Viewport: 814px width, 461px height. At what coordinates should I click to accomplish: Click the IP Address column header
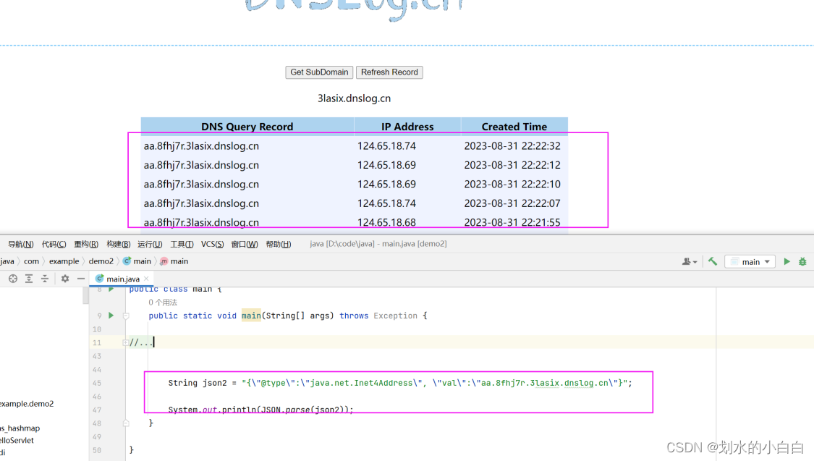click(x=407, y=127)
